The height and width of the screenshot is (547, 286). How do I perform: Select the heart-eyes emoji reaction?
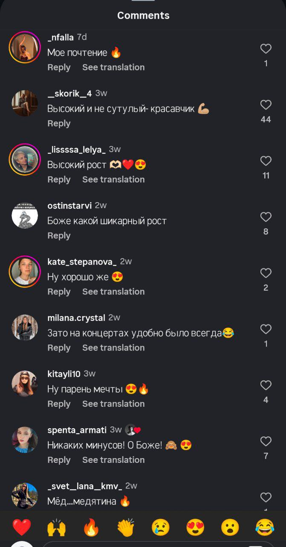(x=195, y=527)
